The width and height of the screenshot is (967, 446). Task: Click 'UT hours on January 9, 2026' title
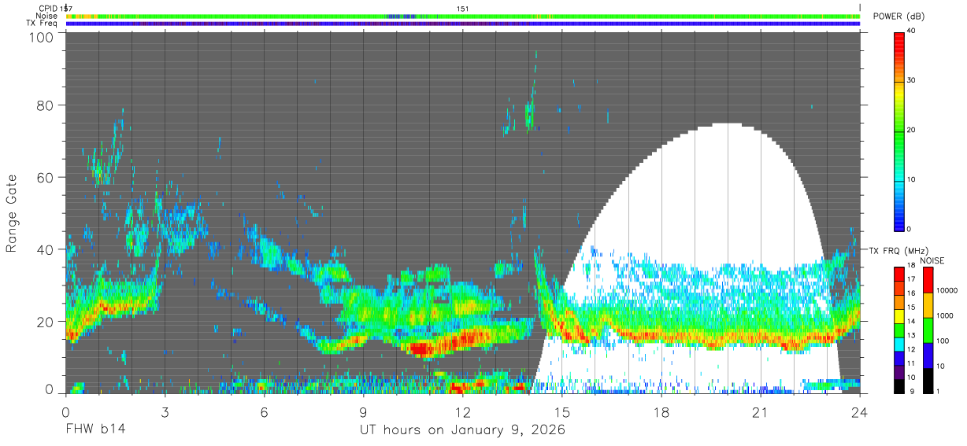462,430
